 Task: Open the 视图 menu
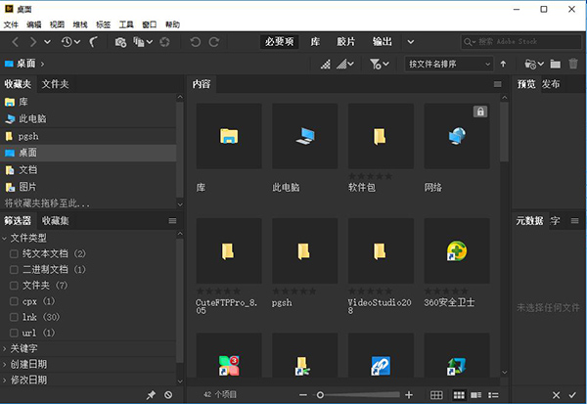tap(59, 22)
